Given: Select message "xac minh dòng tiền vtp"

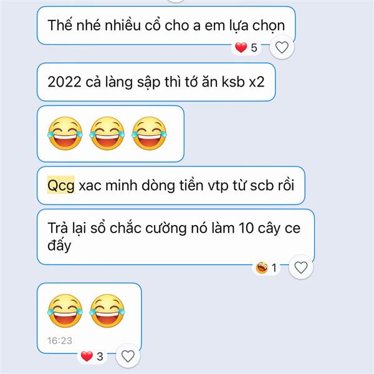Looking at the screenshot, I should coord(171,186).
